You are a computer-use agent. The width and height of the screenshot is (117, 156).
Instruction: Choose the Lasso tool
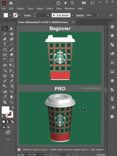click(x=11, y=34)
